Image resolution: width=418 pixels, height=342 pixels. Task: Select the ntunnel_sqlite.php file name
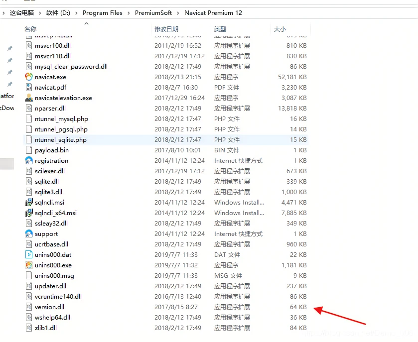point(61,140)
